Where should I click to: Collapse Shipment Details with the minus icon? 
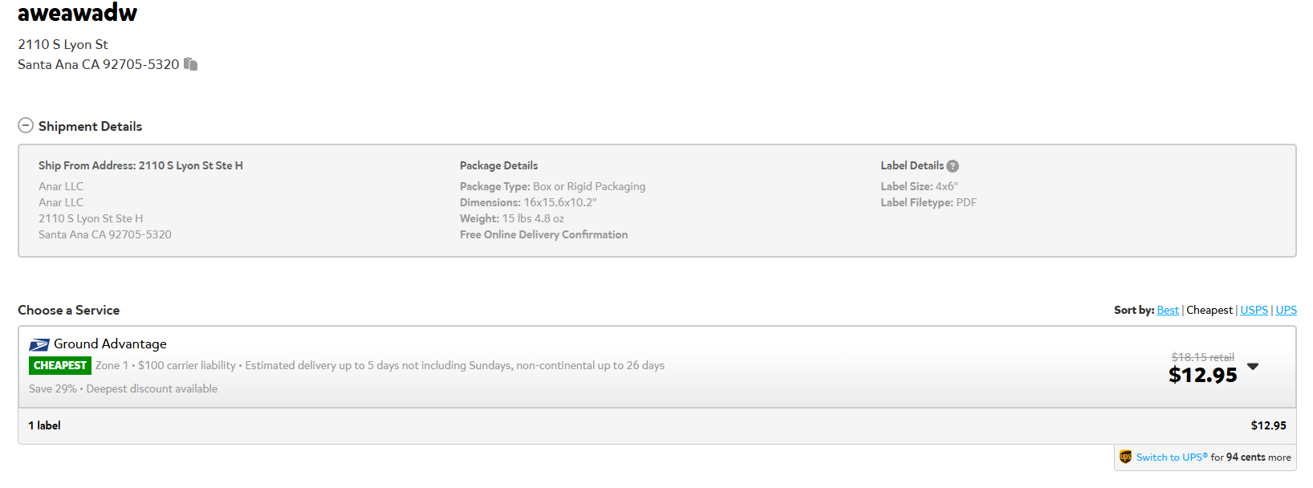(26, 125)
